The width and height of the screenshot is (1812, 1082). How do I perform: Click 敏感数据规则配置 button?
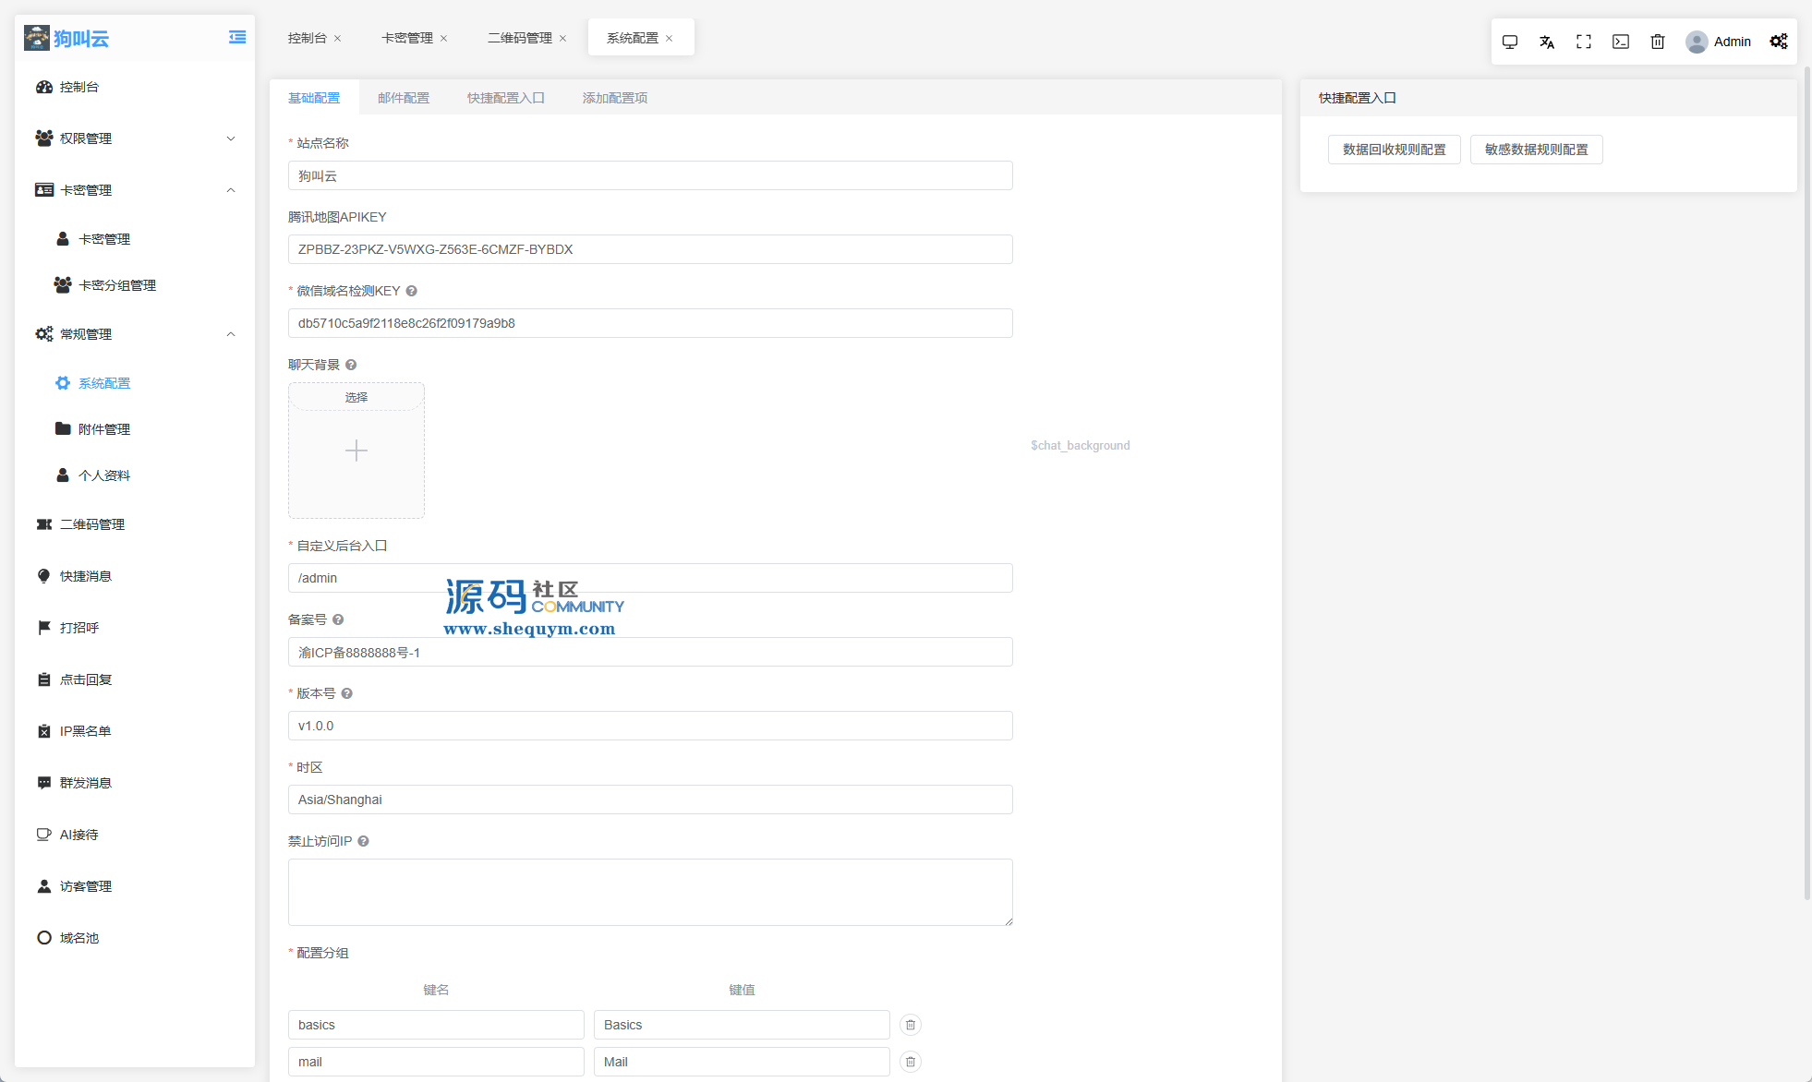click(1536, 150)
